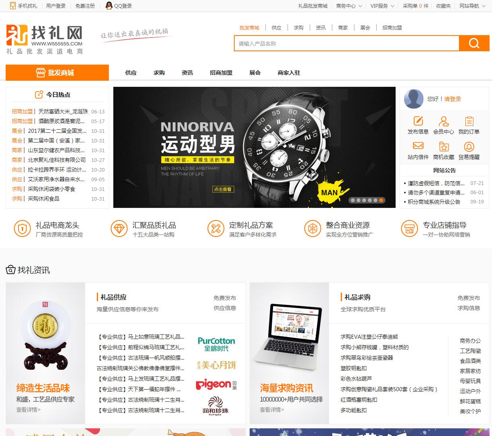Viewport: 492px width, 436px height.
Task: Click the 找礼网 site logo
Action: click(x=44, y=40)
